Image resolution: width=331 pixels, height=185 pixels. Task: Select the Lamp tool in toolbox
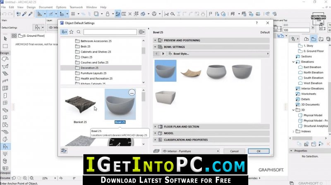pos(5,154)
